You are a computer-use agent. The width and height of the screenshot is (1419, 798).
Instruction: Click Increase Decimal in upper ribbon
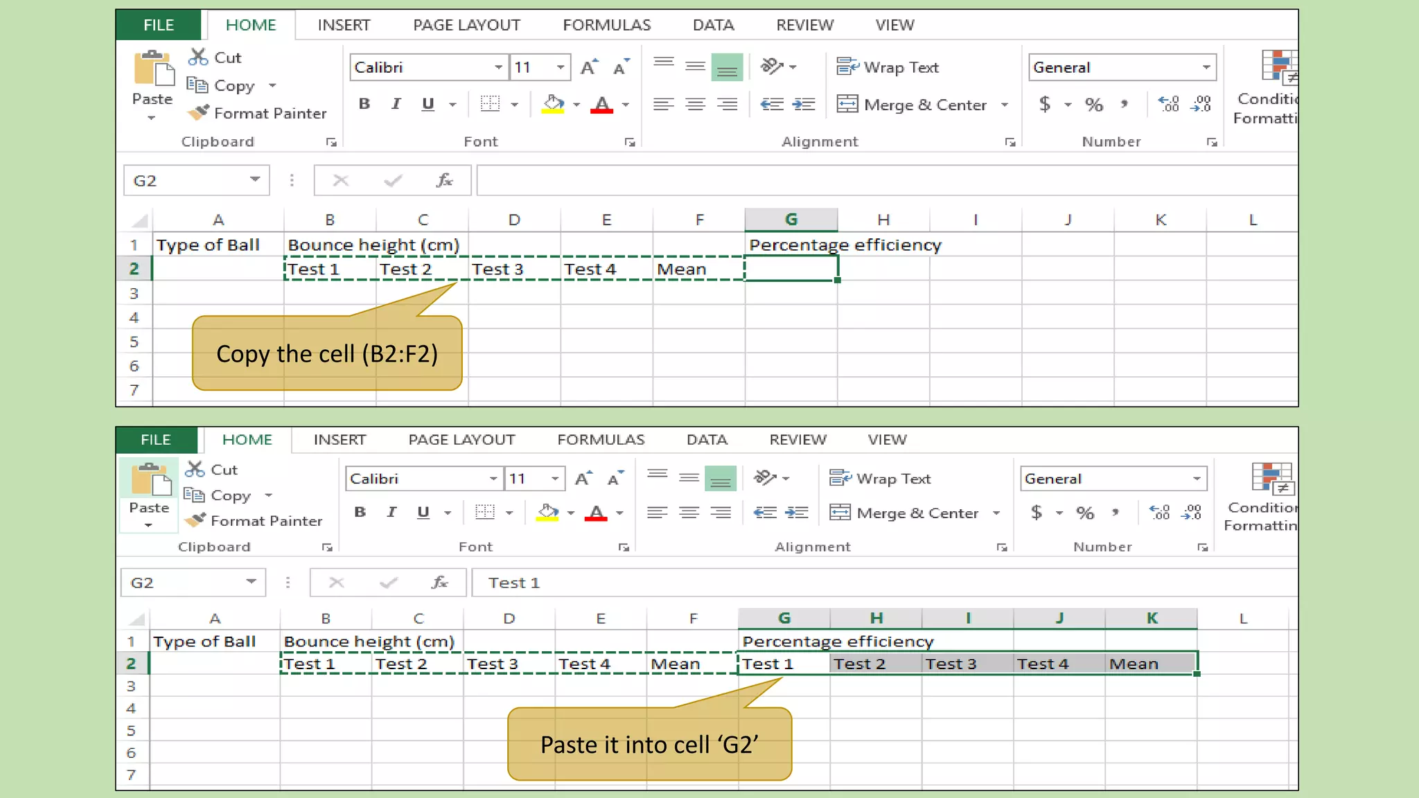click(x=1169, y=105)
